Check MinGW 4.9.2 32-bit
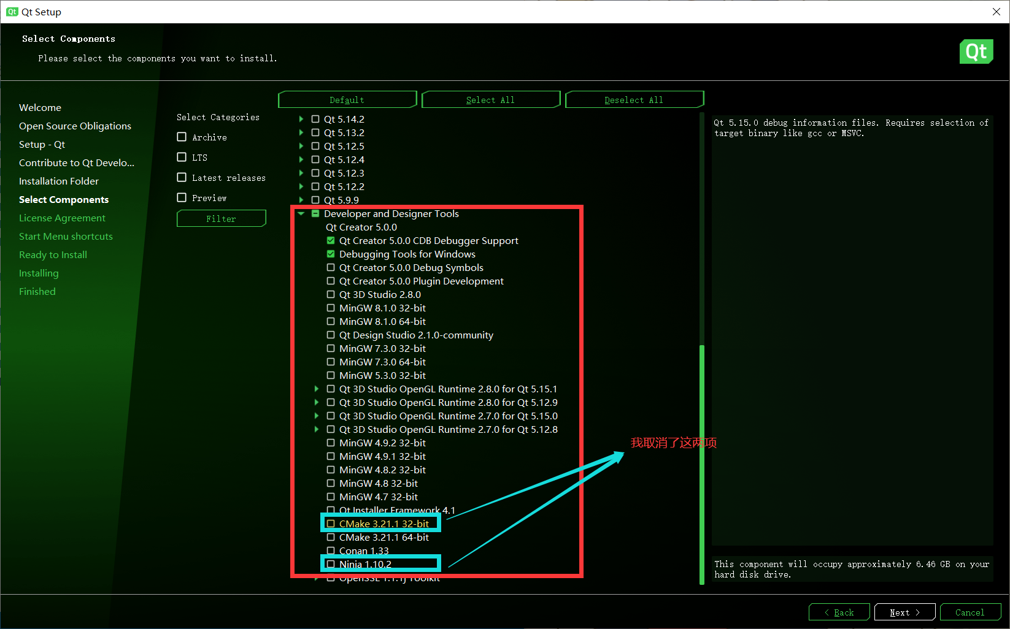 [331, 443]
